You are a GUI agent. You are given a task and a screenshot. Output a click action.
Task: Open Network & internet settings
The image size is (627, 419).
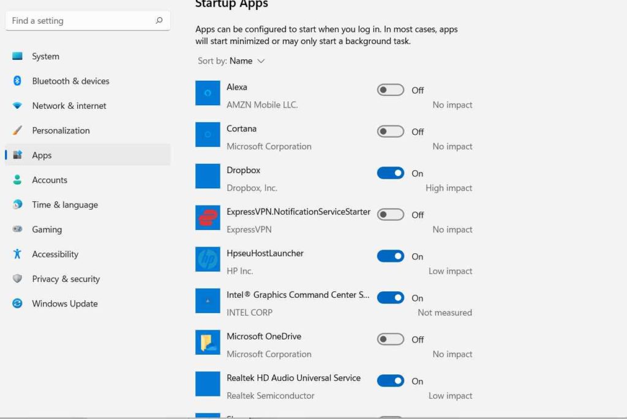[x=88, y=106]
